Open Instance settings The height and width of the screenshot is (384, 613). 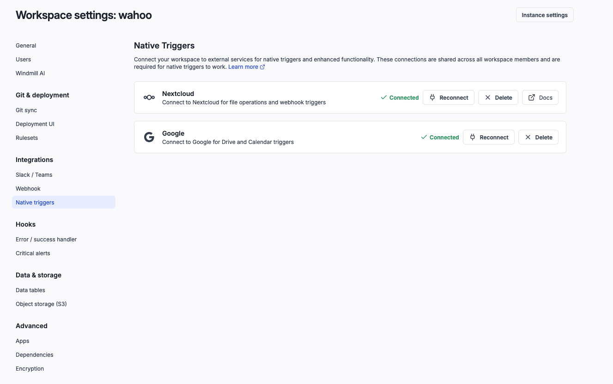click(x=545, y=15)
